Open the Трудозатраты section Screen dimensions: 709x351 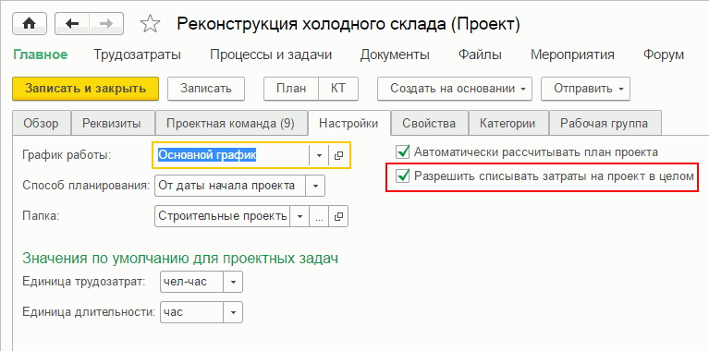[137, 55]
